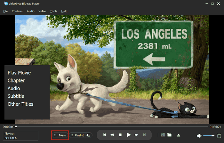Click the total duration 01:36:21
Image resolution: width=224 pixels, height=143 pixels.
[215, 127]
